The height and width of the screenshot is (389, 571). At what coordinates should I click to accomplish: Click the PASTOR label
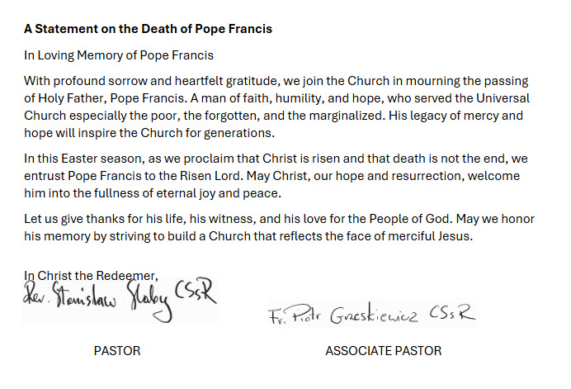click(x=117, y=351)
